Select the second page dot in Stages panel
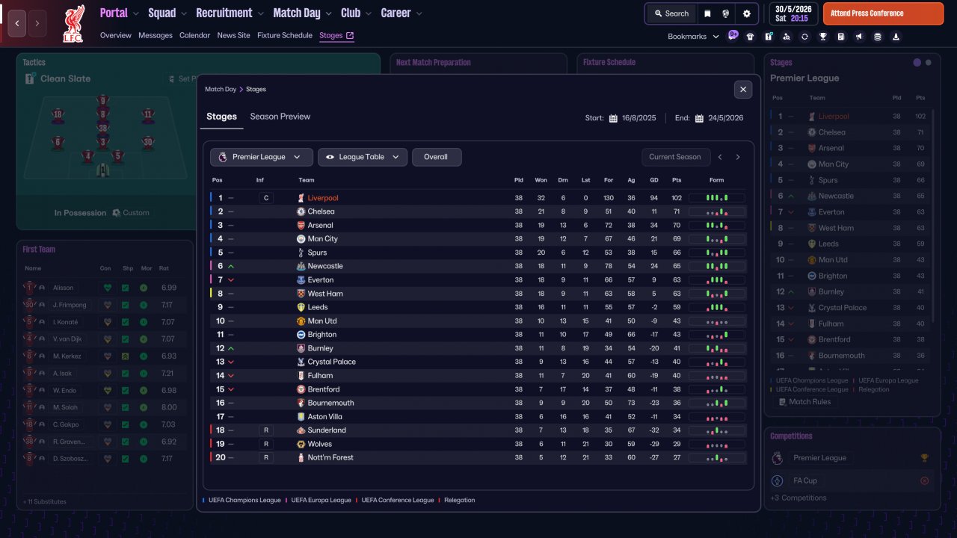Image resolution: width=957 pixels, height=538 pixels. coord(929,63)
